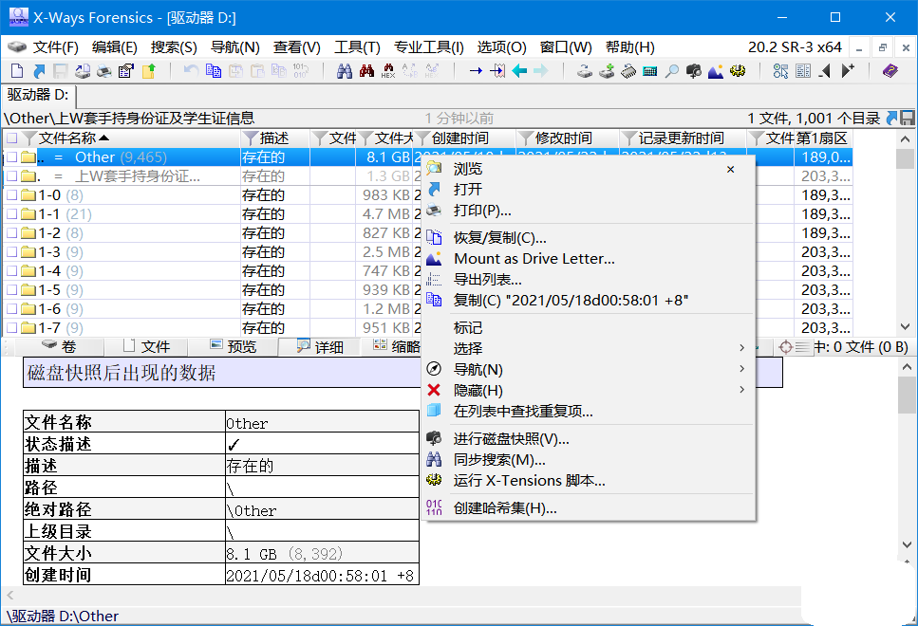Screen dimensions: 918x626
Task: Open the 搜索(S) menu
Action: pyautogui.click(x=174, y=47)
